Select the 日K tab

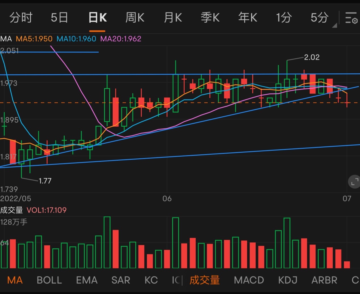tap(98, 18)
